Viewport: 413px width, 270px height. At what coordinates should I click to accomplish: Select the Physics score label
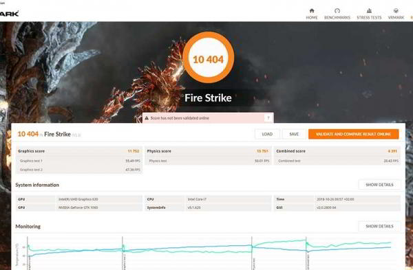click(x=159, y=151)
